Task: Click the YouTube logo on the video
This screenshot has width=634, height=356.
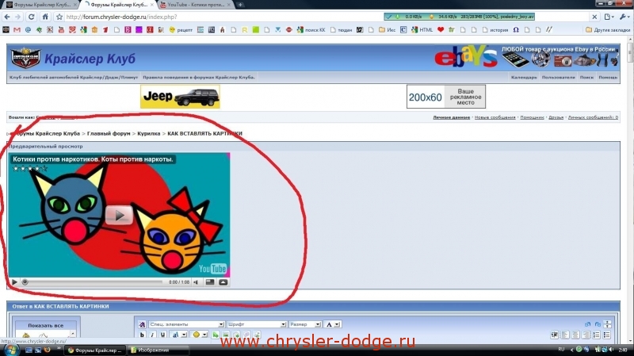Action: pos(212,269)
